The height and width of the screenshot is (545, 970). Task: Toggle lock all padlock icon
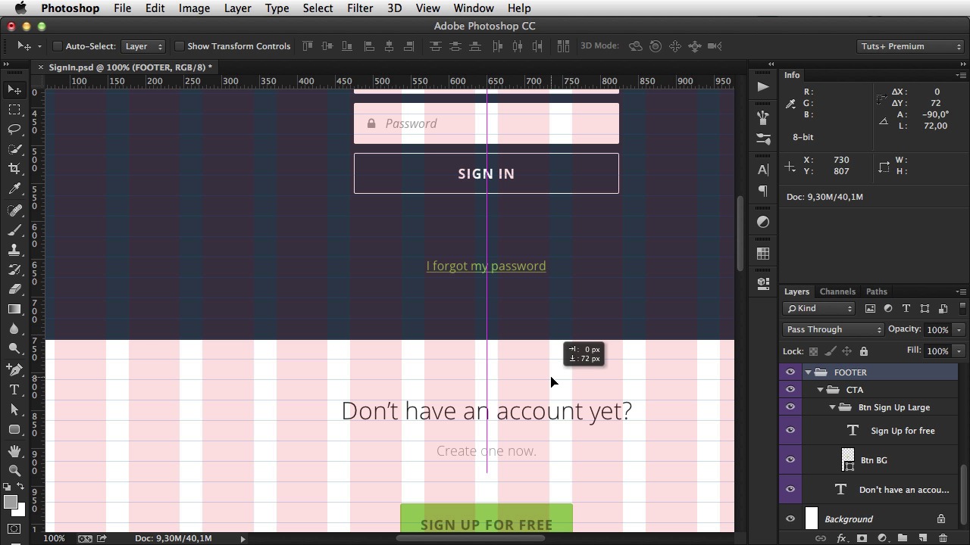coord(863,351)
